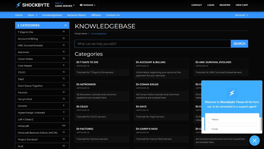Open the Rent a Game Server dropdown
Viewport: 264px width, 149px height.
coord(65,5)
